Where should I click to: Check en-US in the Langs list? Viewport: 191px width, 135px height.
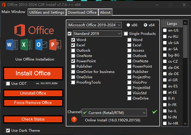165,30
